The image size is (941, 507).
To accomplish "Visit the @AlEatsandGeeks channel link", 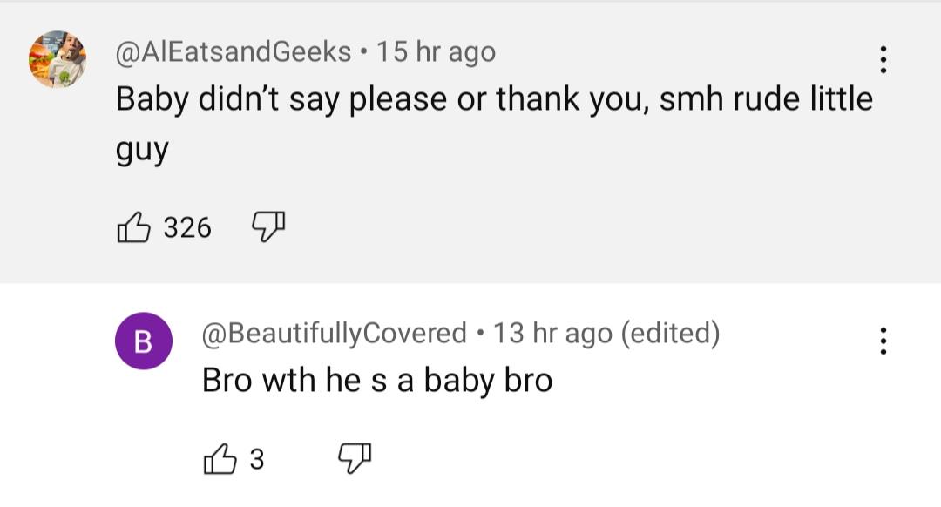I will tap(234, 51).
